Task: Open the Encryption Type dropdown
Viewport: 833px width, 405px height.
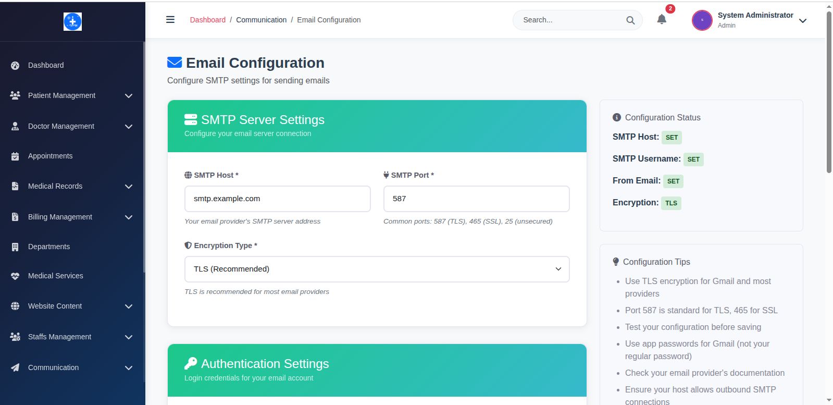Action: pos(377,269)
